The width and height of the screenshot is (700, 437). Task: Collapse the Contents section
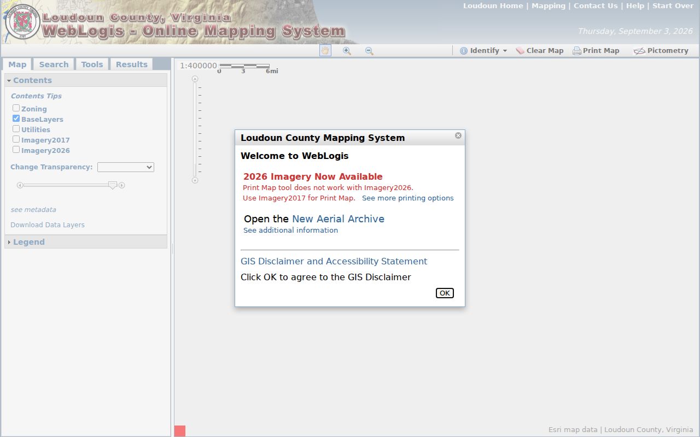(86, 80)
